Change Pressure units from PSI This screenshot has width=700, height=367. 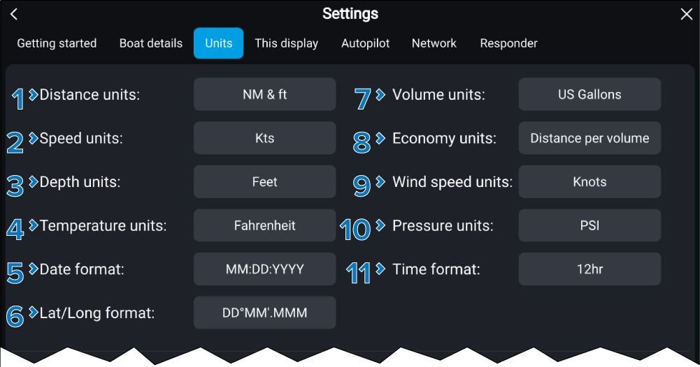(590, 225)
